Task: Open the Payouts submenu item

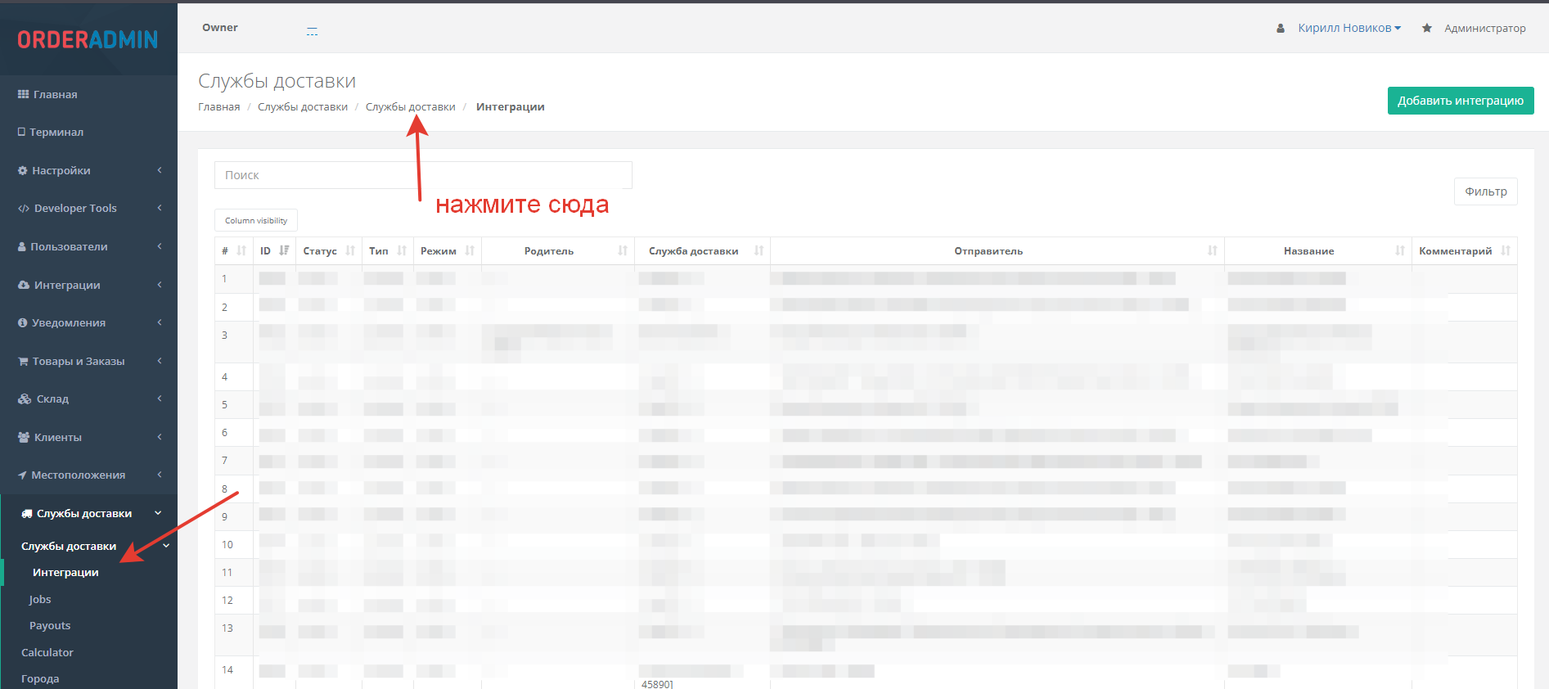Action: [50, 625]
